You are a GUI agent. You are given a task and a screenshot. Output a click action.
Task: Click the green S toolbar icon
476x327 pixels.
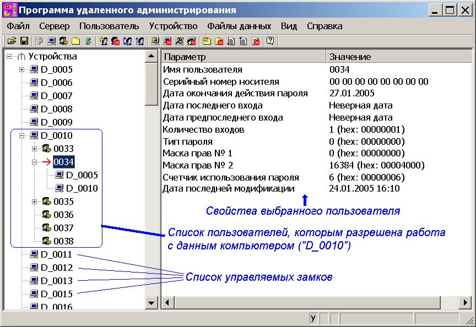88,41
